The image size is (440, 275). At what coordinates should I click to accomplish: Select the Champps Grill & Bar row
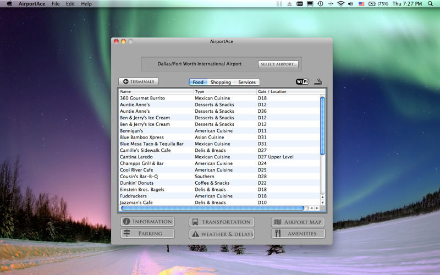pos(219,163)
